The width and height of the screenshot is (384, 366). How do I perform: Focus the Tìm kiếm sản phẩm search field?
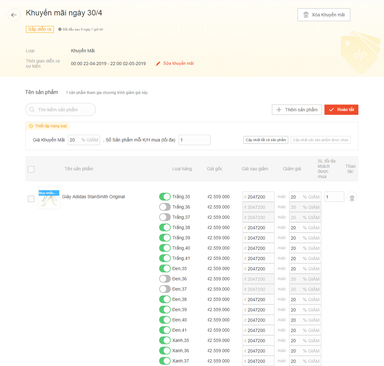tap(64, 110)
